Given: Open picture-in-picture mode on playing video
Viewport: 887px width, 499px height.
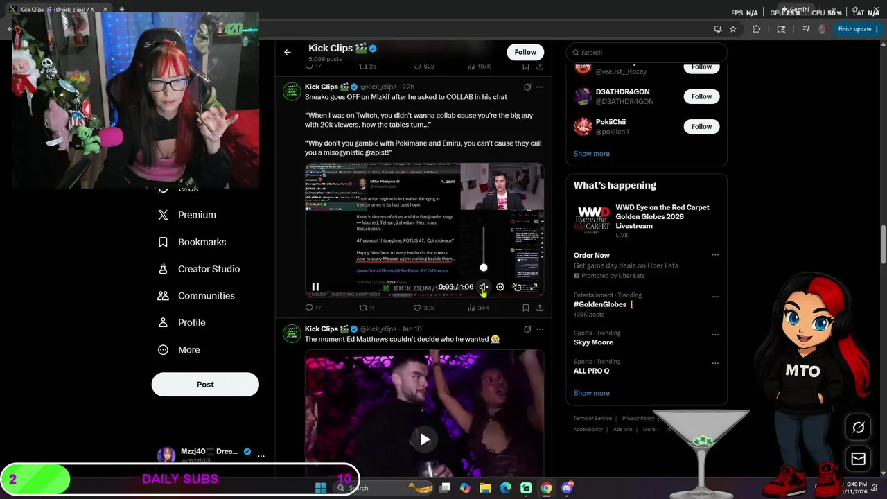Looking at the screenshot, I should (x=517, y=287).
